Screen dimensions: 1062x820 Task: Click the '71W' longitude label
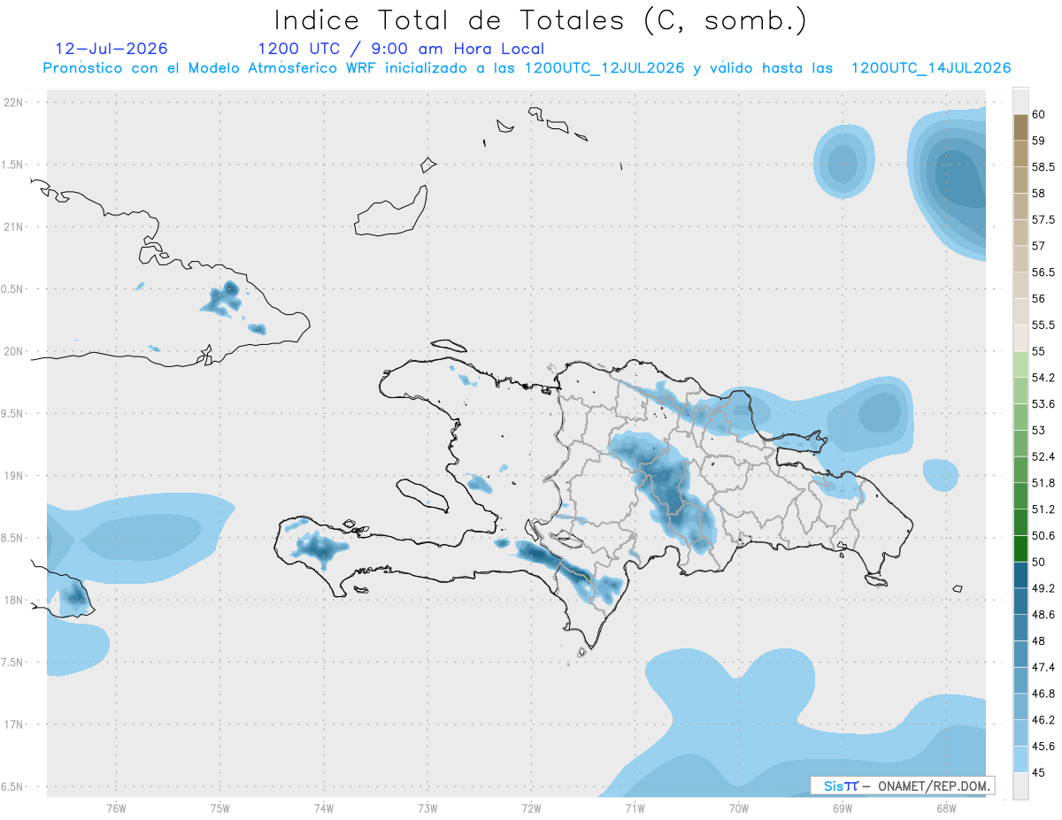tap(635, 808)
